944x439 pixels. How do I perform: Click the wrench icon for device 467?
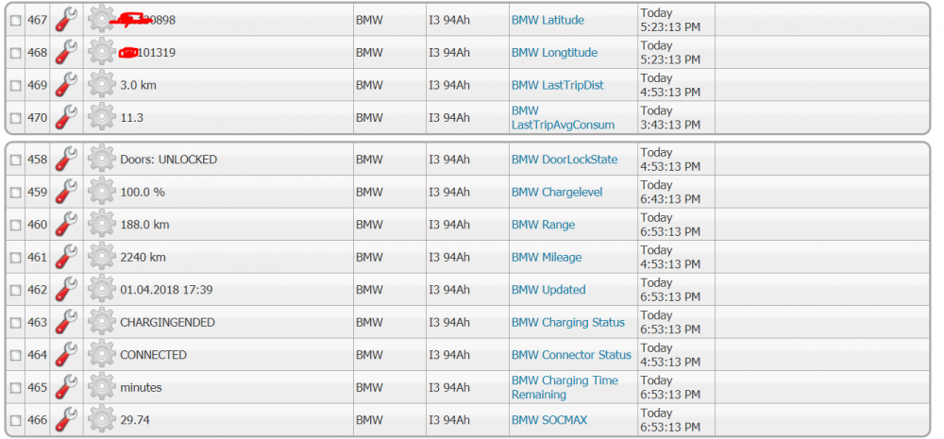tap(66, 20)
